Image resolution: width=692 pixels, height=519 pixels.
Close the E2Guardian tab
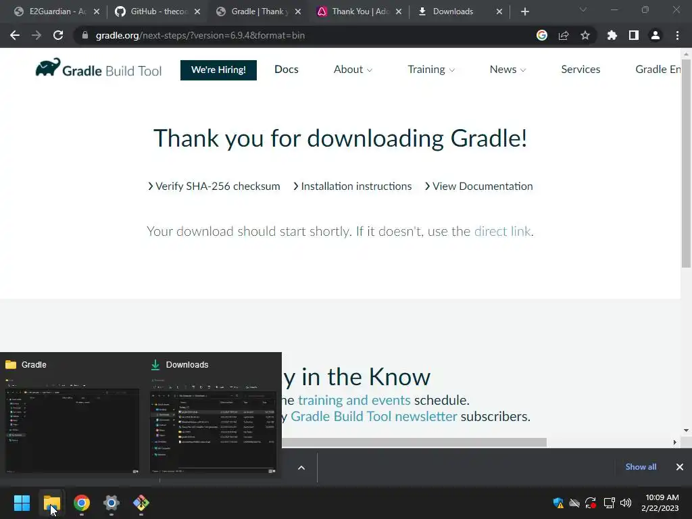tap(97, 11)
